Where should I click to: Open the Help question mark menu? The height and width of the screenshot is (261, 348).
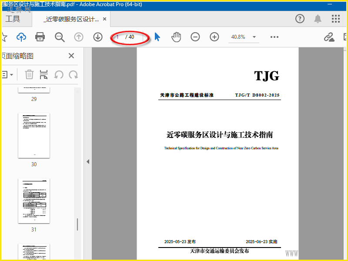coord(300,19)
